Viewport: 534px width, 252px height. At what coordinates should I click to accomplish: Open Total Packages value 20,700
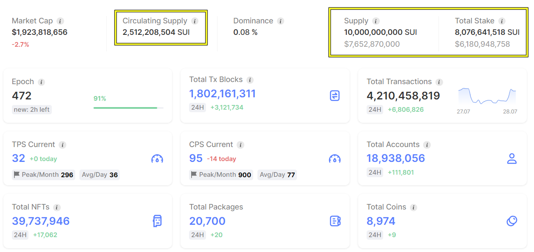click(x=207, y=221)
